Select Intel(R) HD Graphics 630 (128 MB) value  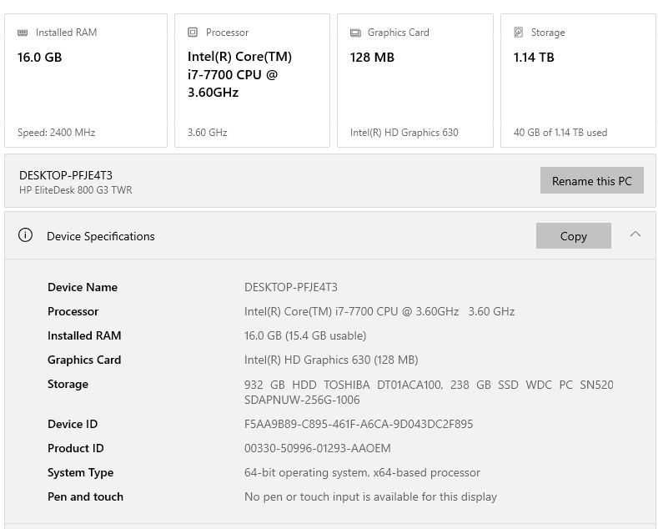click(x=331, y=360)
